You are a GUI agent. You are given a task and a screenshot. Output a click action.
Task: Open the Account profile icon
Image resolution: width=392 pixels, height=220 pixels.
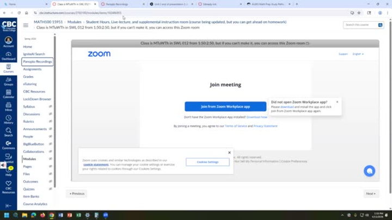(x=8, y=41)
